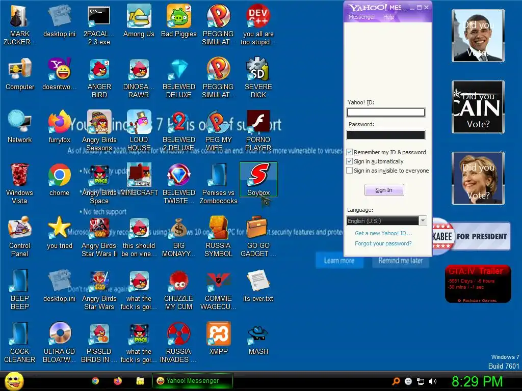Open the you tried star icon
Screen dimensions: 522x391
(x=60, y=232)
